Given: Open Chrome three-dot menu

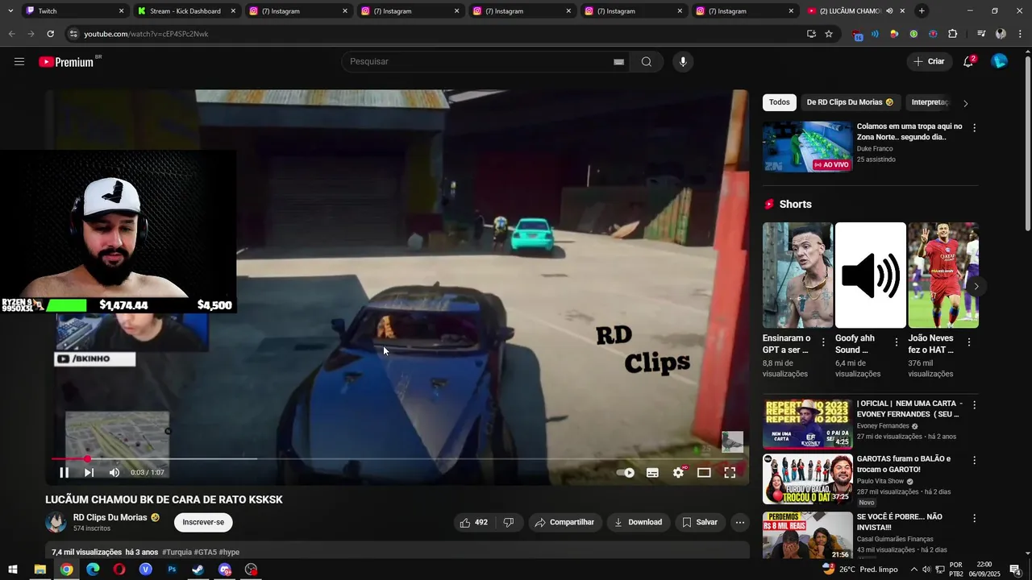Looking at the screenshot, I should click(1019, 34).
